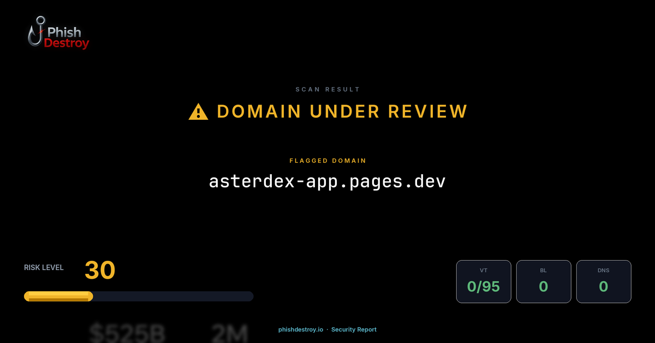Screen dimensions: 655x343
Task: Click the green 0 in the DNS card
Action: click(604, 287)
